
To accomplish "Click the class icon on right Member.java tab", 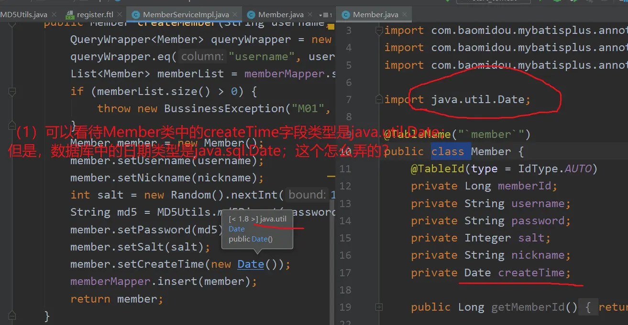I will click(x=345, y=15).
